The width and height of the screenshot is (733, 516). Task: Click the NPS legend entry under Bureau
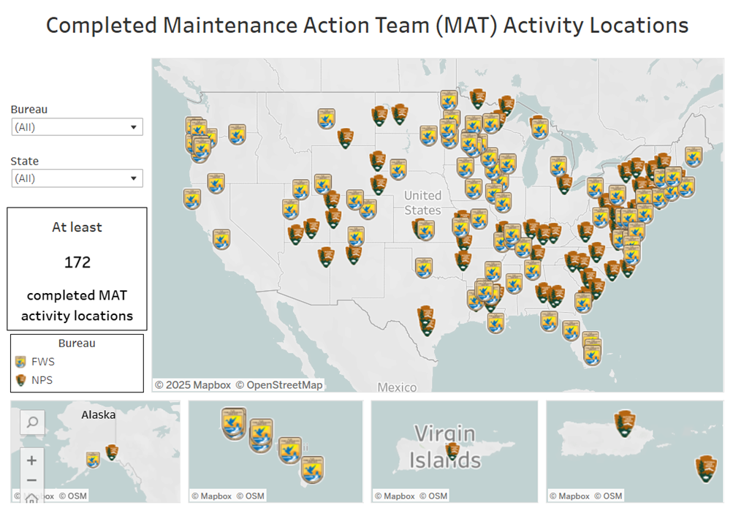point(34,380)
